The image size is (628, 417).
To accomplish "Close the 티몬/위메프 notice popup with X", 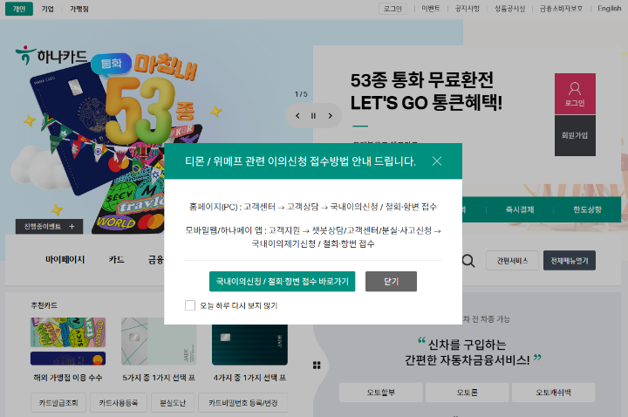I will [437, 161].
